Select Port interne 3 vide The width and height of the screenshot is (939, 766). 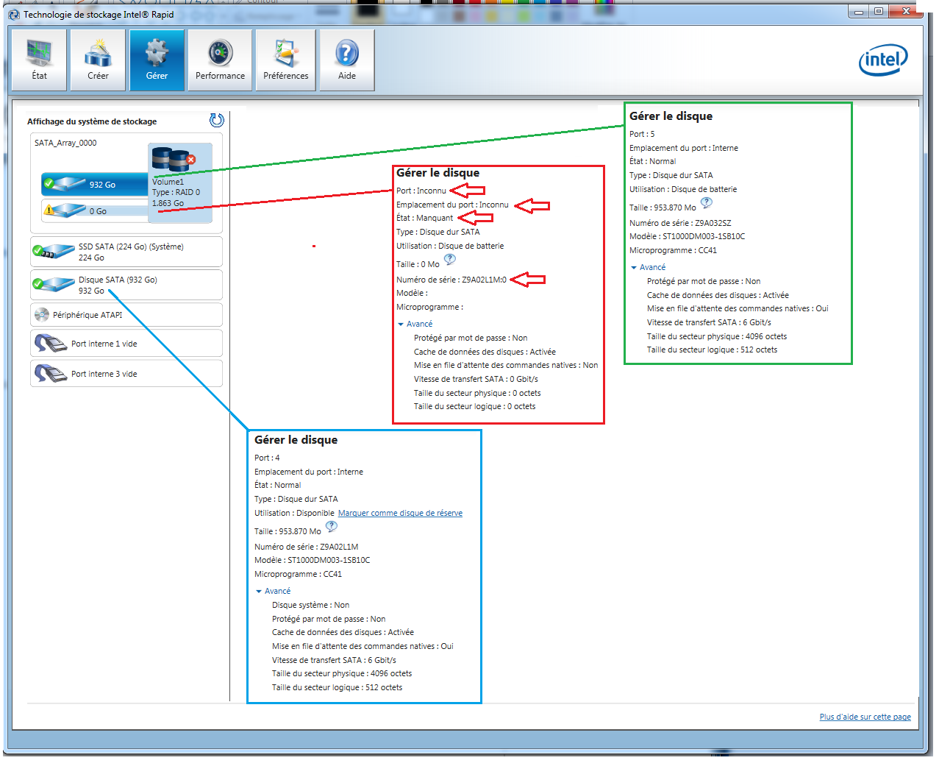[x=126, y=374]
